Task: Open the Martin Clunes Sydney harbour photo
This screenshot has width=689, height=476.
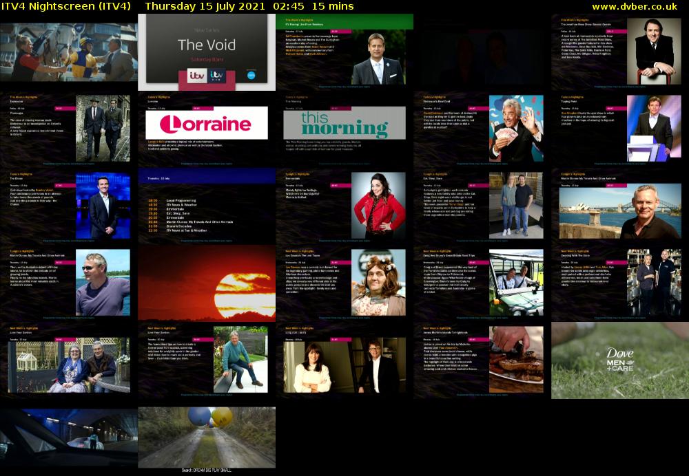Action: tap(620, 211)
